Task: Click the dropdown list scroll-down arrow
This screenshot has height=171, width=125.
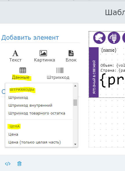Action: tap(75, 144)
